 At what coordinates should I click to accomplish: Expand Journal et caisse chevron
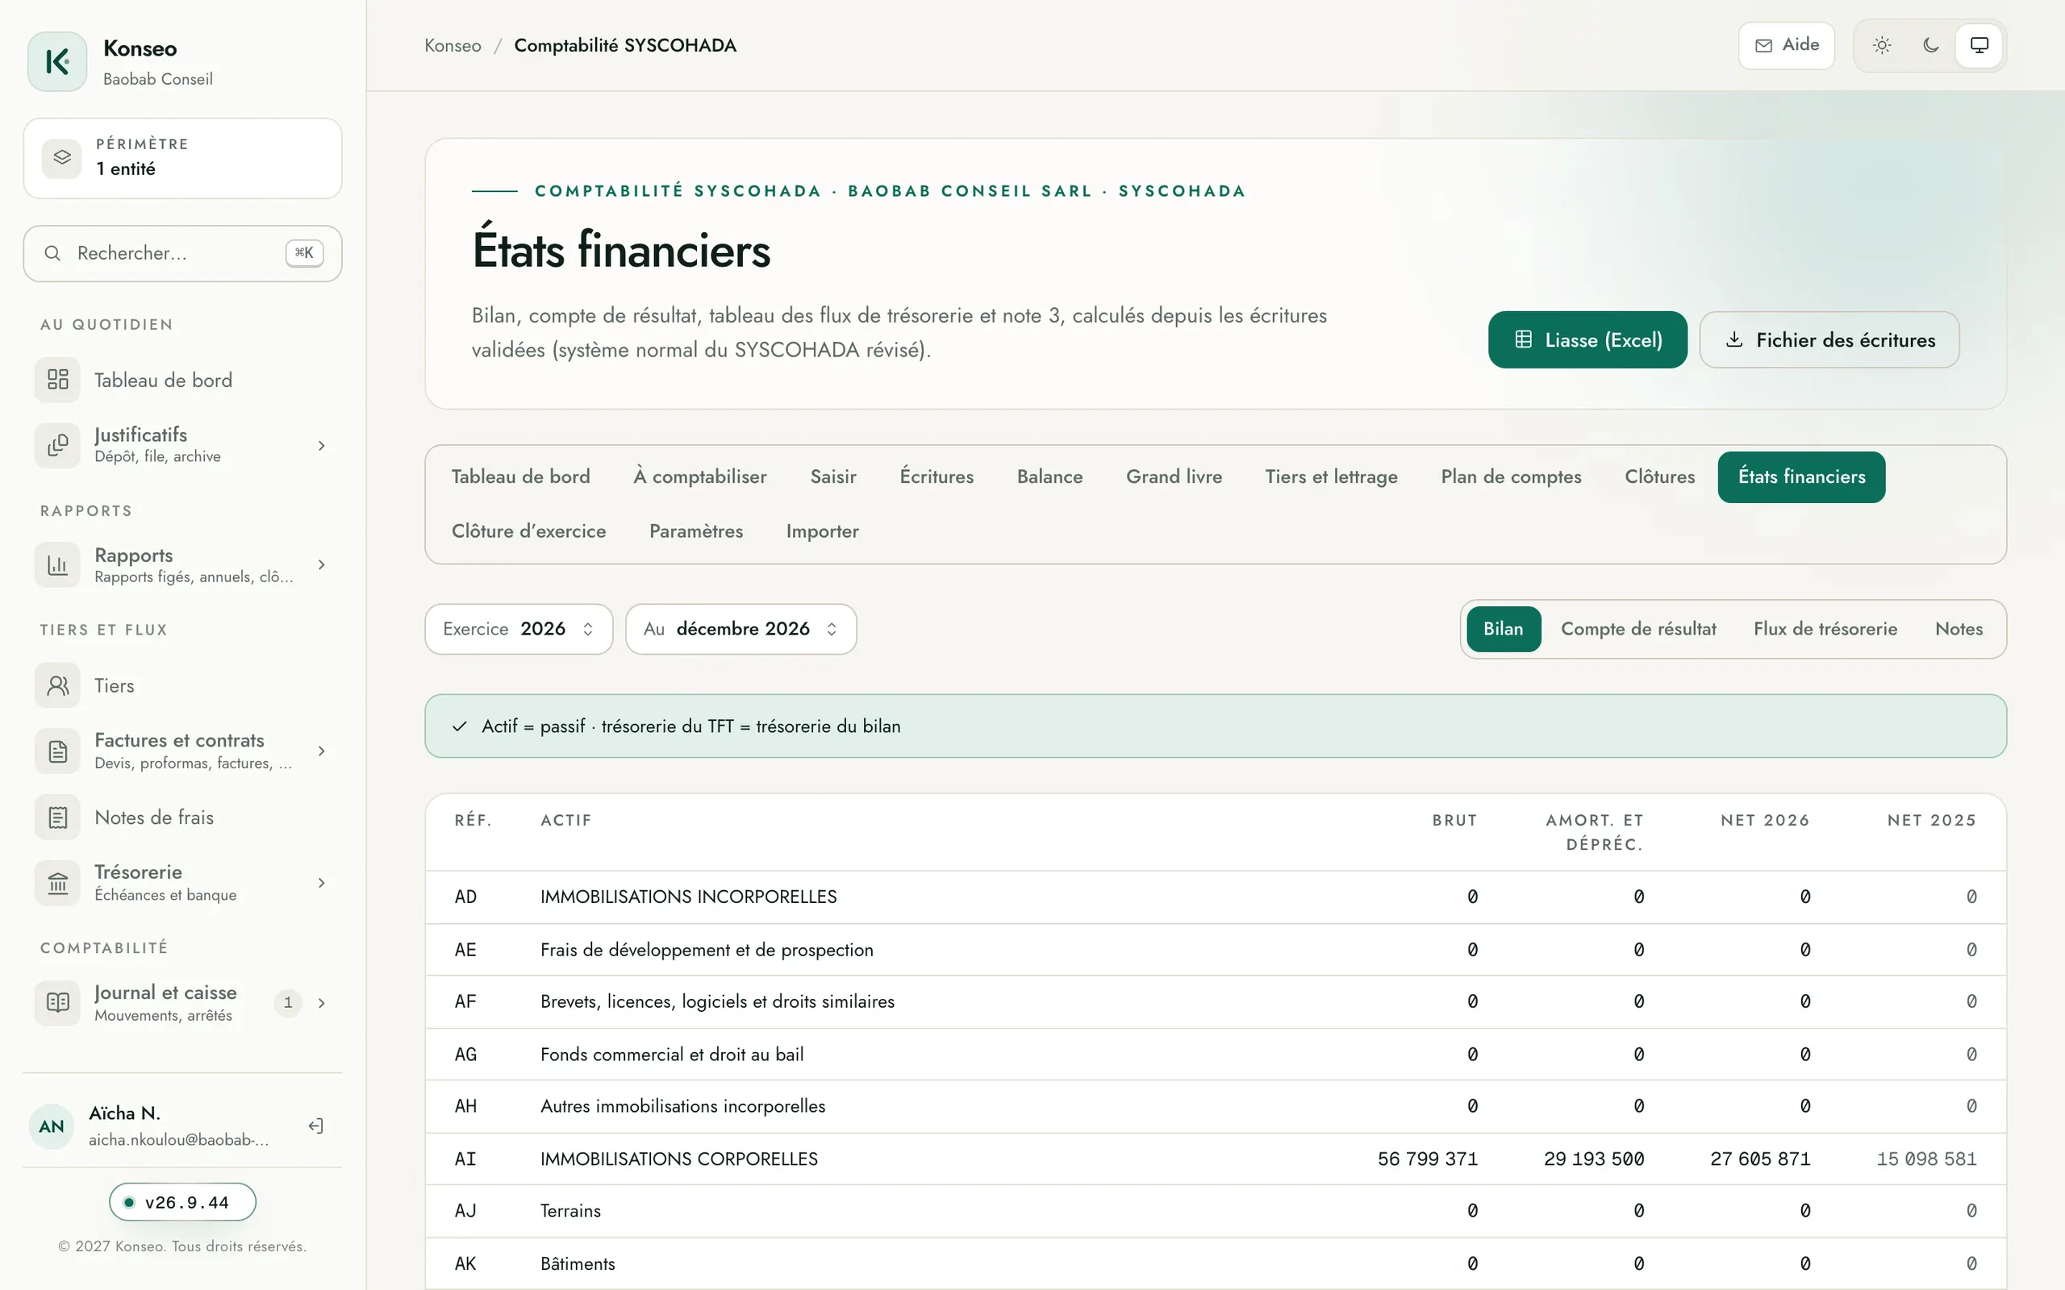(x=322, y=1002)
